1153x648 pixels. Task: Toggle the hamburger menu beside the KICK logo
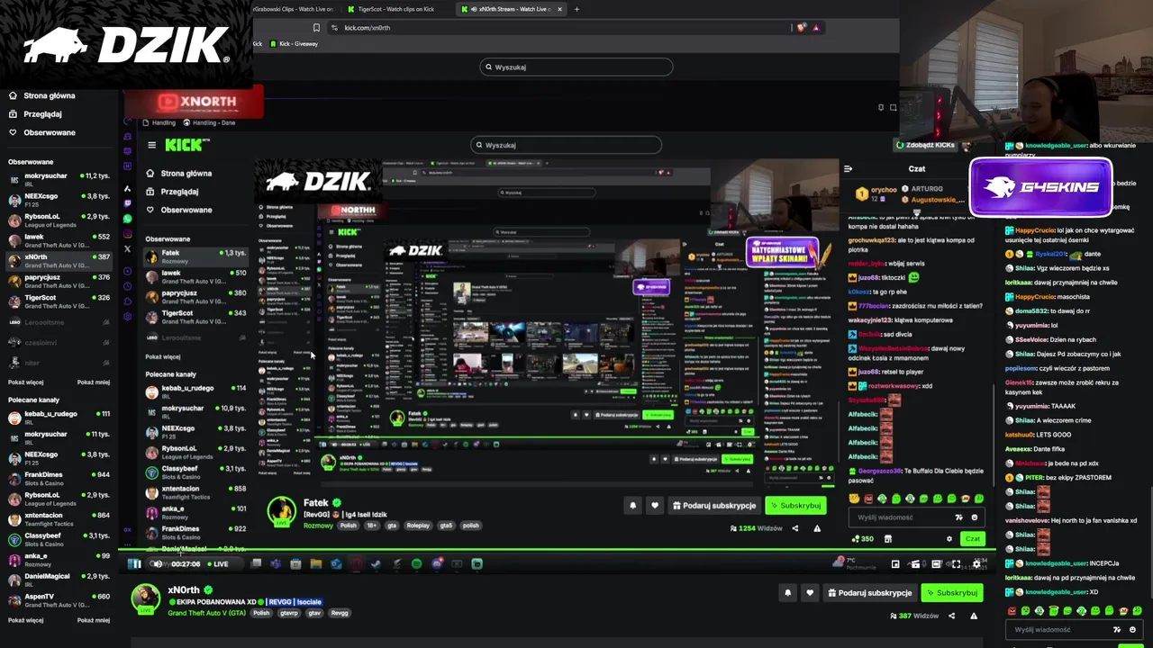pos(151,145)
